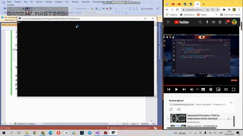
Task: Switch to first YouTube tab in Chrome
Action: 173,4
